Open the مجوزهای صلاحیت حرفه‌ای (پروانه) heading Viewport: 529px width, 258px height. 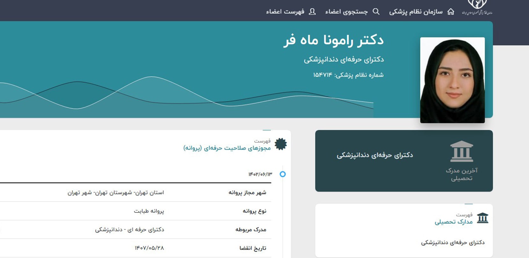227,148
